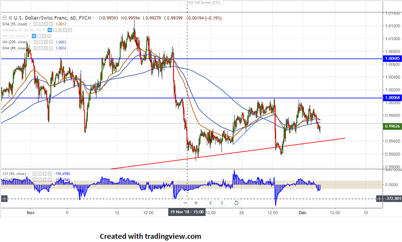Click the close price C0.99399 in the header
The height and width of the screenshot is (242, 402).
[173, 18]
